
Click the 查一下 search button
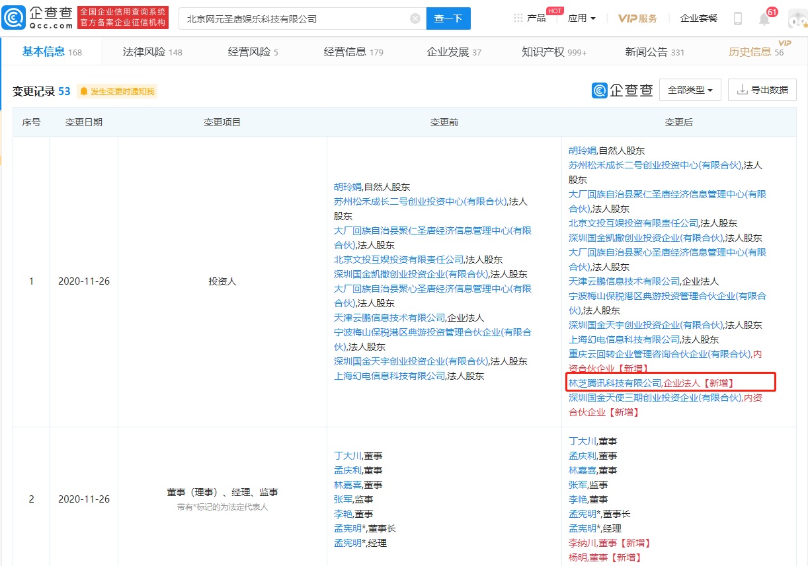point(448,18)
